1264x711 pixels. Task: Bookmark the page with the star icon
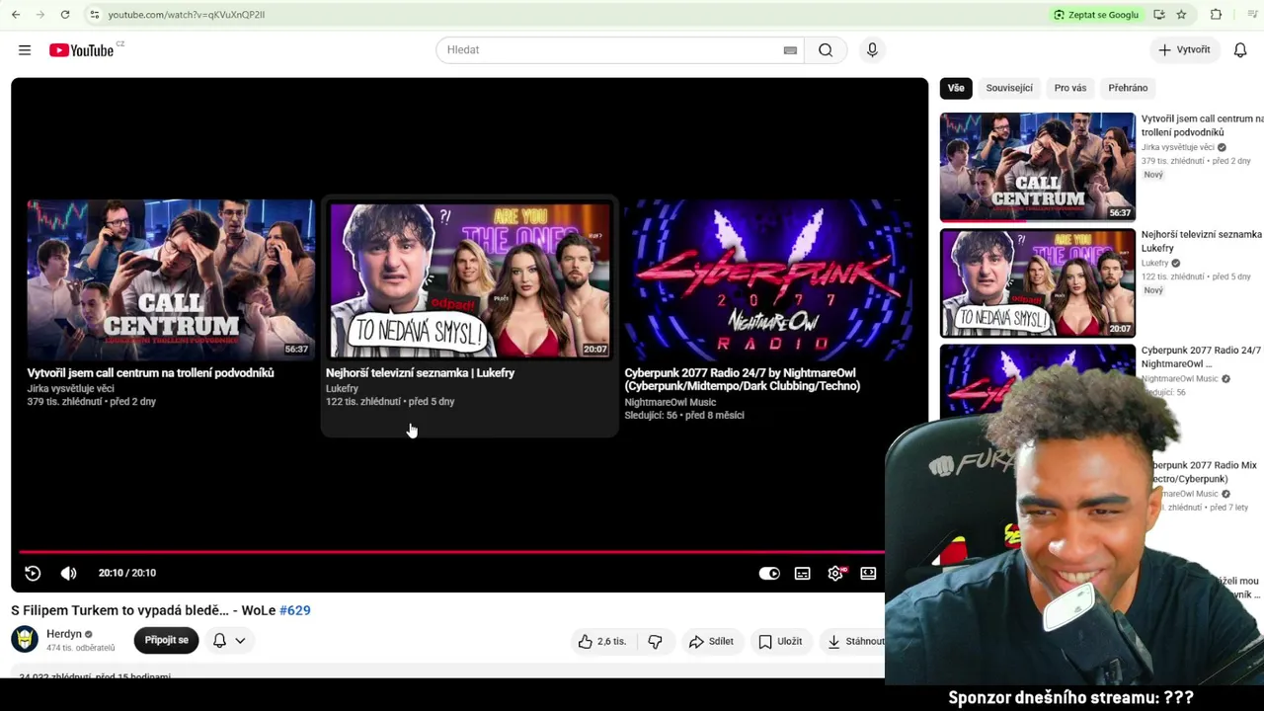1181,15
